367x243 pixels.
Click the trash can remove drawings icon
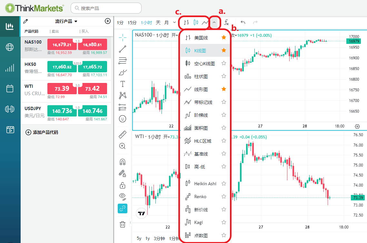123,224
